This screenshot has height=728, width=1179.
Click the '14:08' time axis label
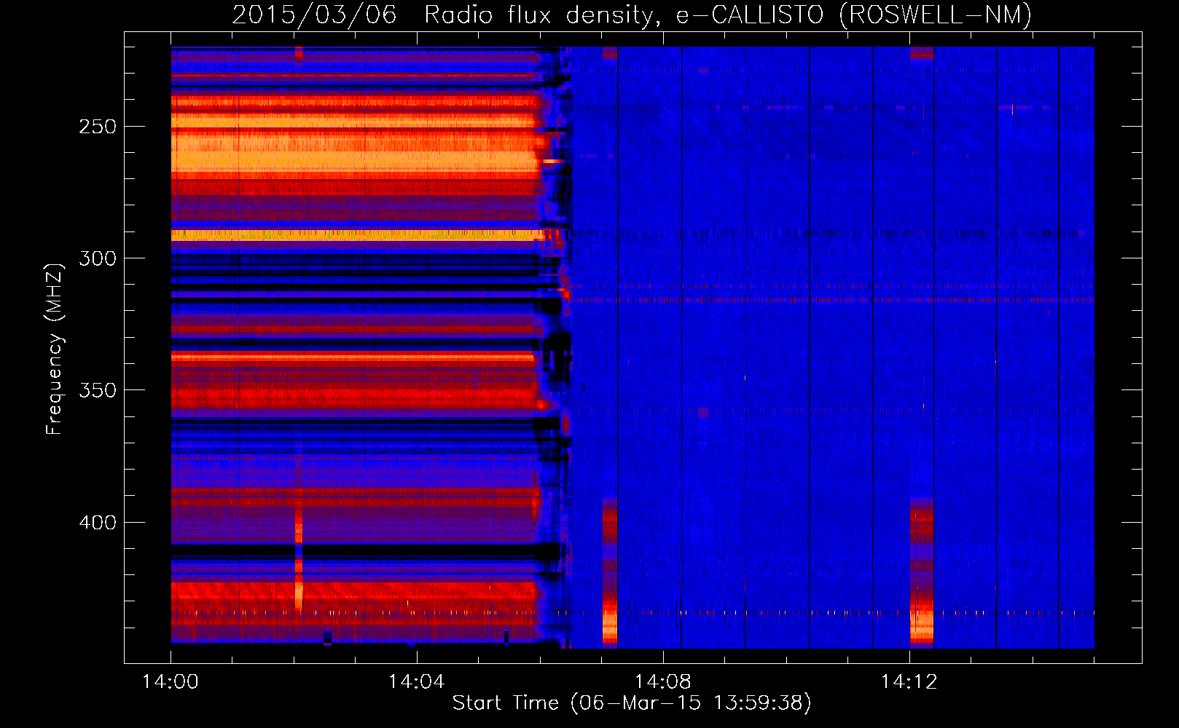pos(662,682)
